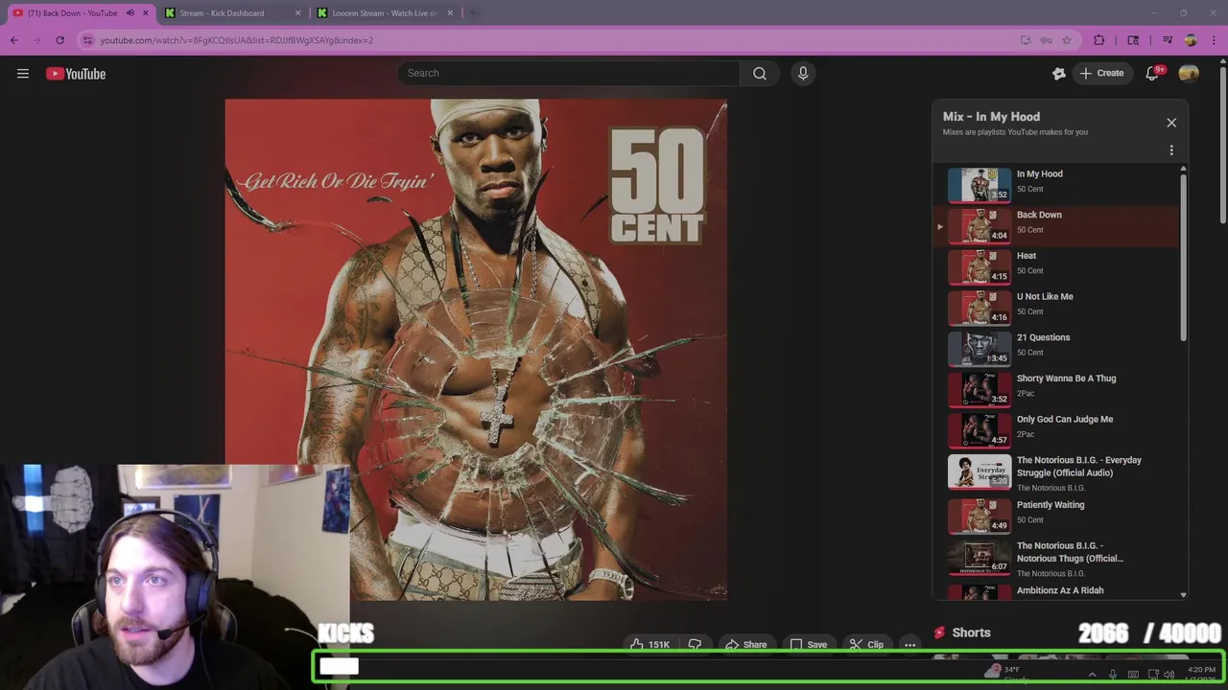Play In My Hood from the mix
The height and width of the screenshot is (690, 1228).
tap(1055, 185)
